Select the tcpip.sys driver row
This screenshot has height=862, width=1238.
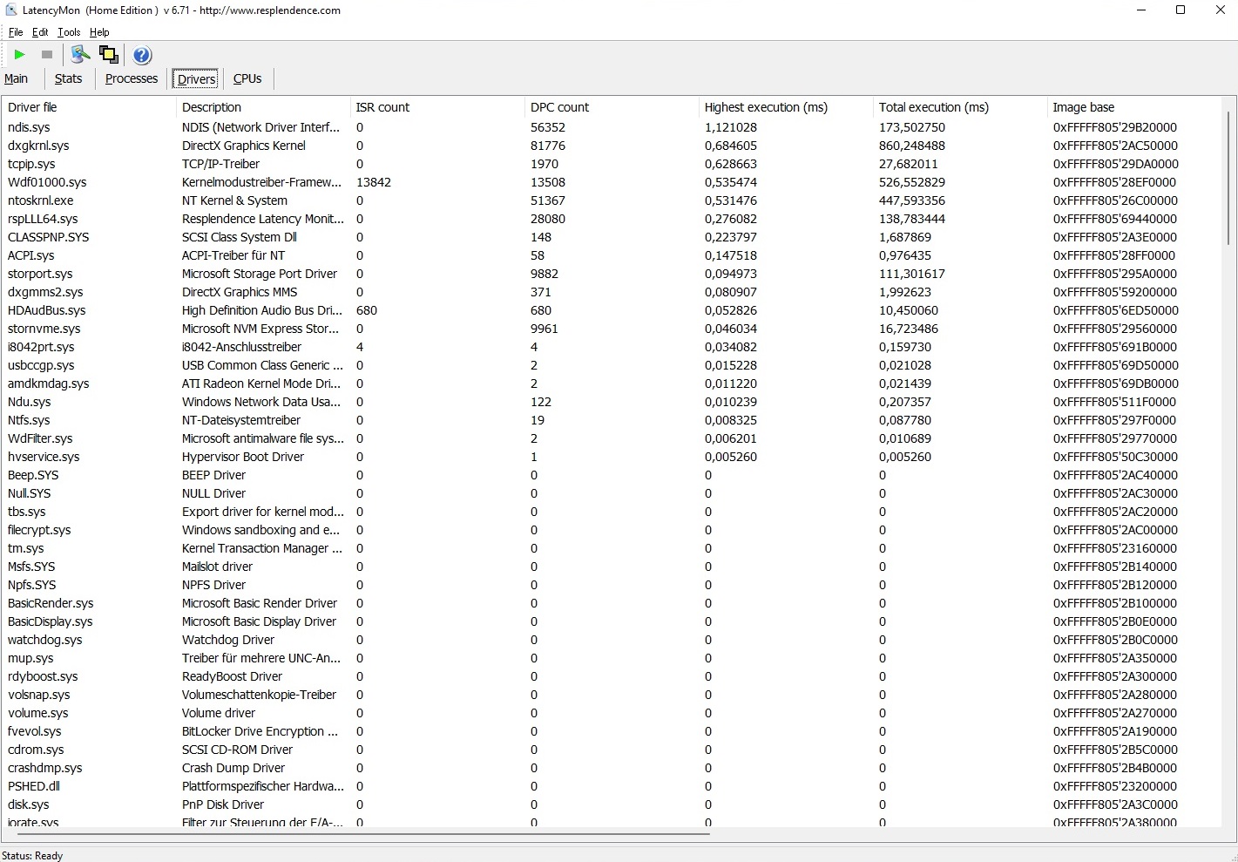point(612,164)
